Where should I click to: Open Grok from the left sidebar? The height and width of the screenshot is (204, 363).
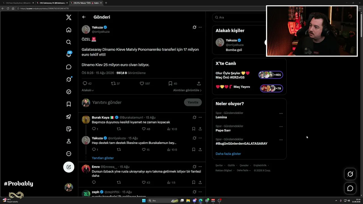click(69, 79)
